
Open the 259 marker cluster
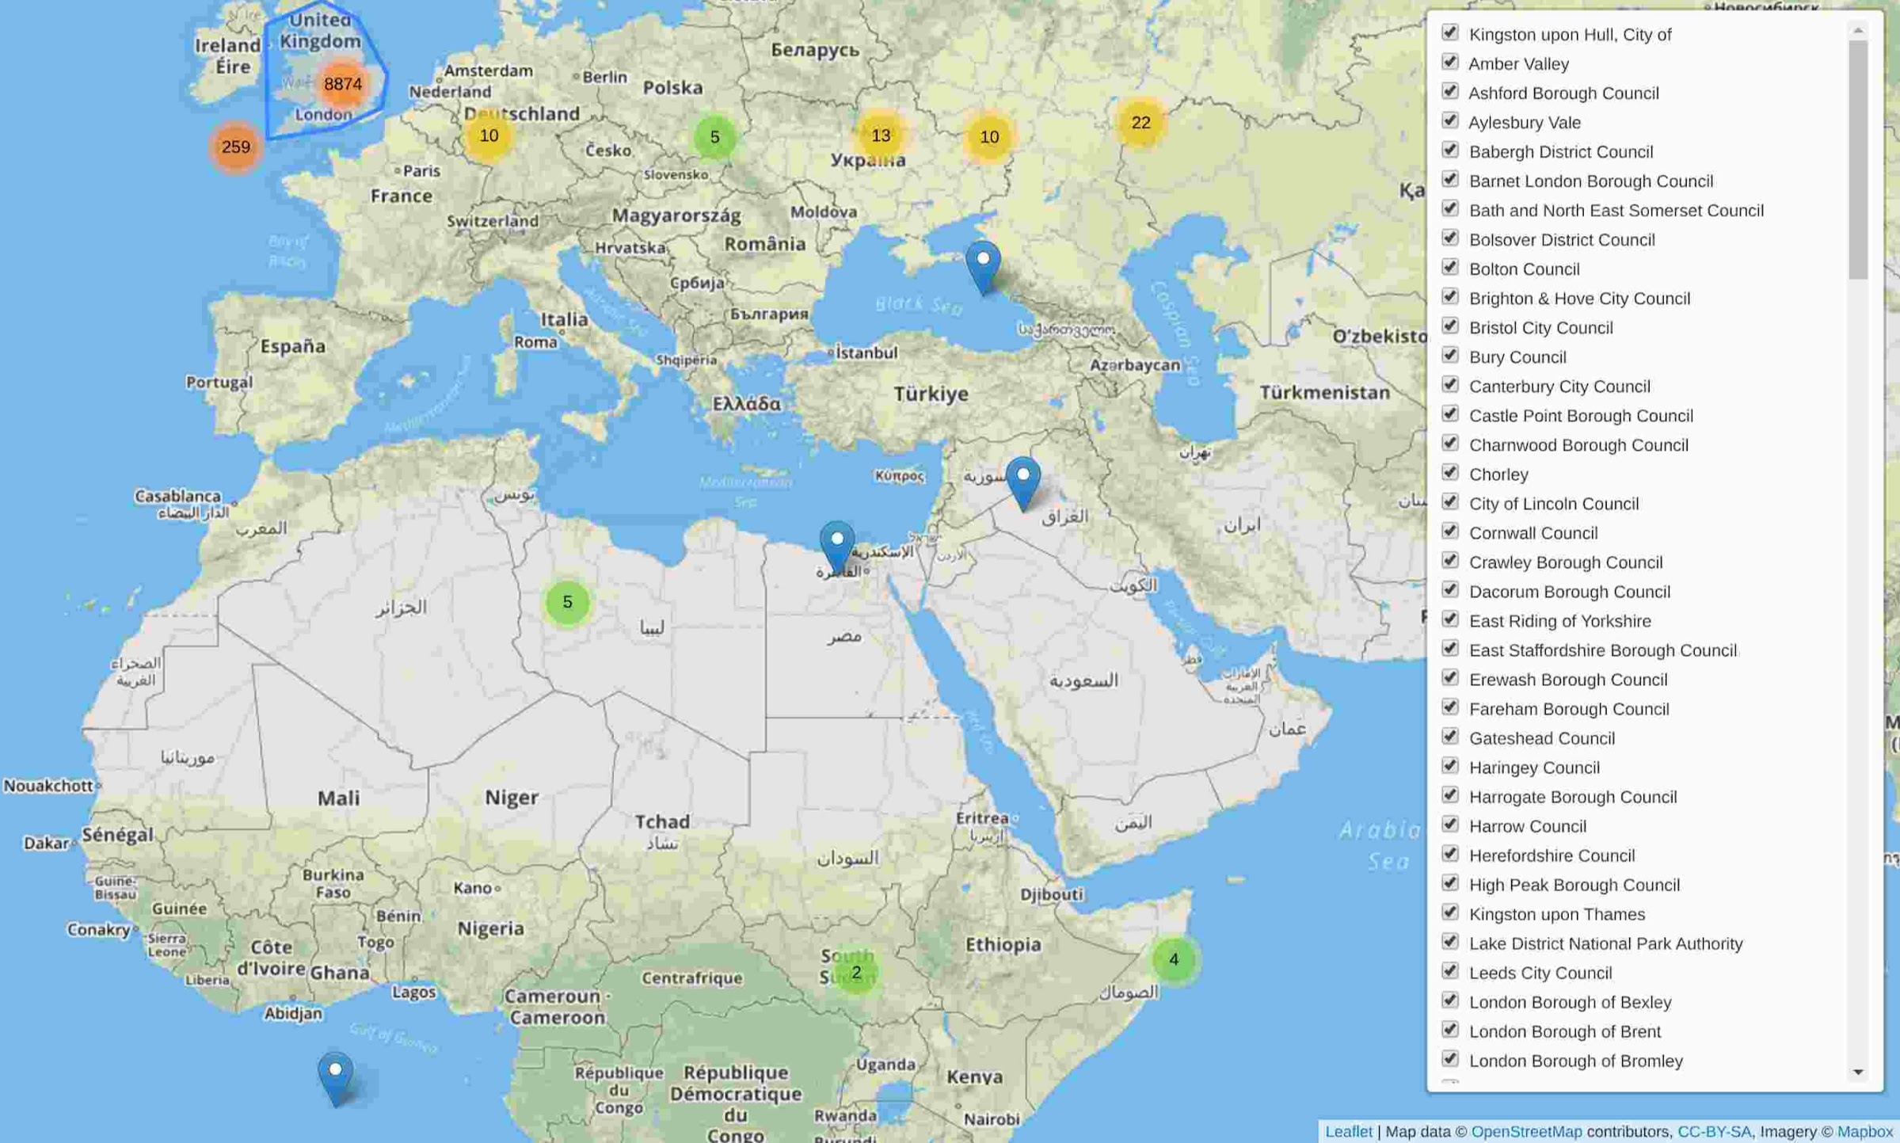click(236, 147)
